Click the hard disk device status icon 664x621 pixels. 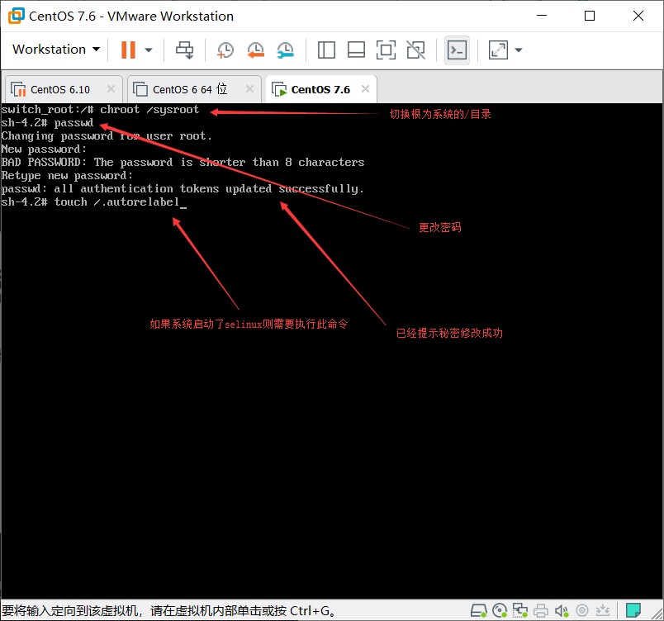[479, 610]
